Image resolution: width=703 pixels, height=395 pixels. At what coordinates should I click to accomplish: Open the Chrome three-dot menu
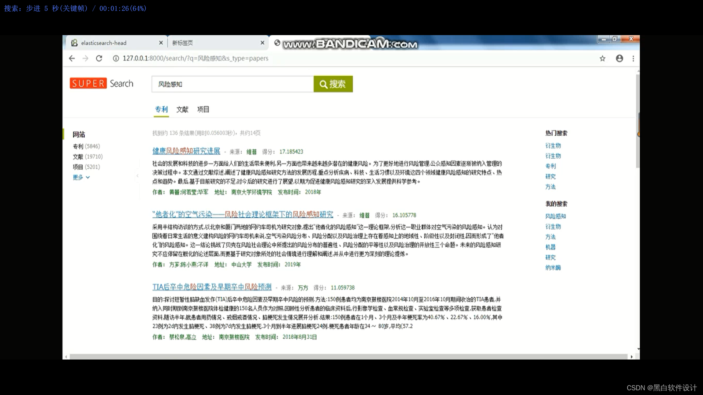click(633, 59)
